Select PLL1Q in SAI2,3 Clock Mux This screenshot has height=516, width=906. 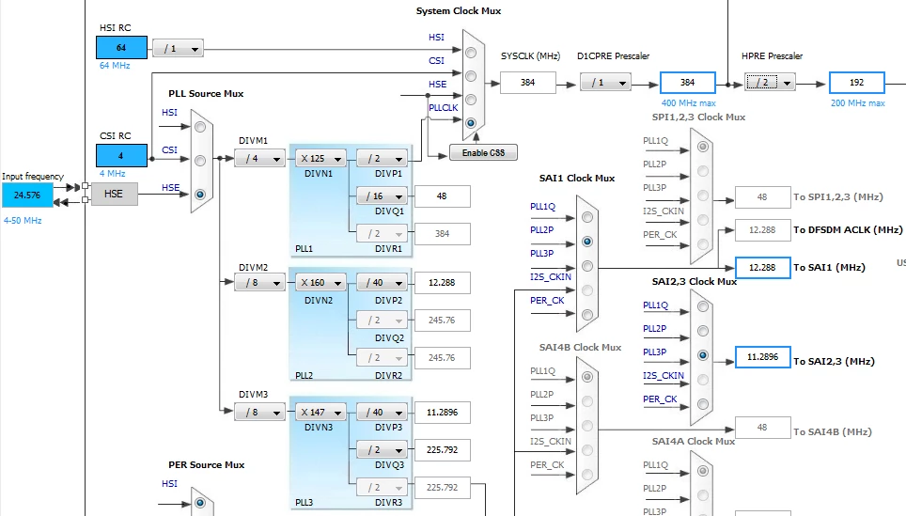click(x=703, y=306)
